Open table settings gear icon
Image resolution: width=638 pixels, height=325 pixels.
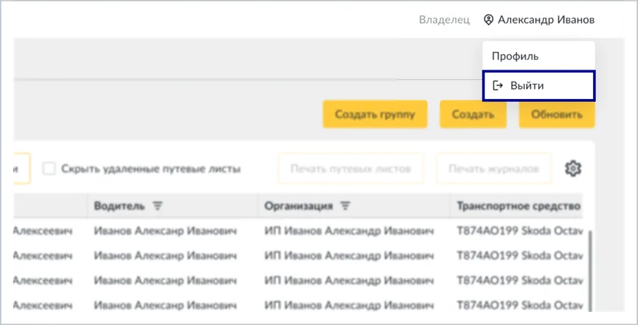pyautogui.click(x=573, y=169)
